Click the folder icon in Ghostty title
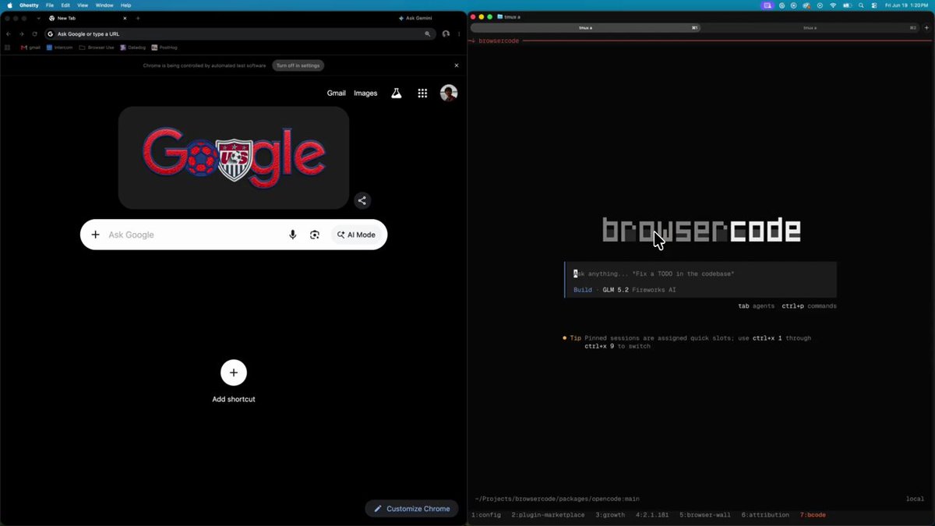The image size is (935, 526). [x=499, y=16]
